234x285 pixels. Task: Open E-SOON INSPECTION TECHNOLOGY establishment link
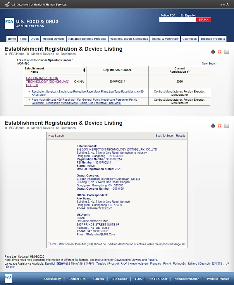tap(48, 81)
